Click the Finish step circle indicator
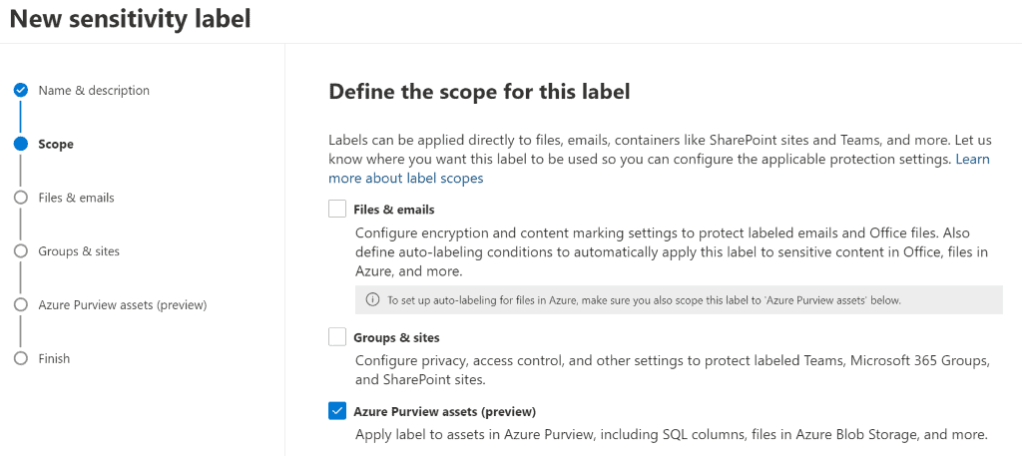 21,358
